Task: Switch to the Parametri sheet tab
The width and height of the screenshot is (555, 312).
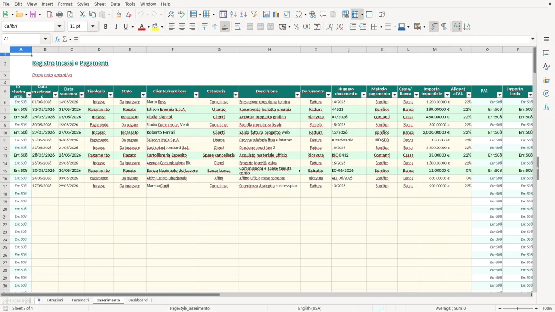Action: click(80, 300)
